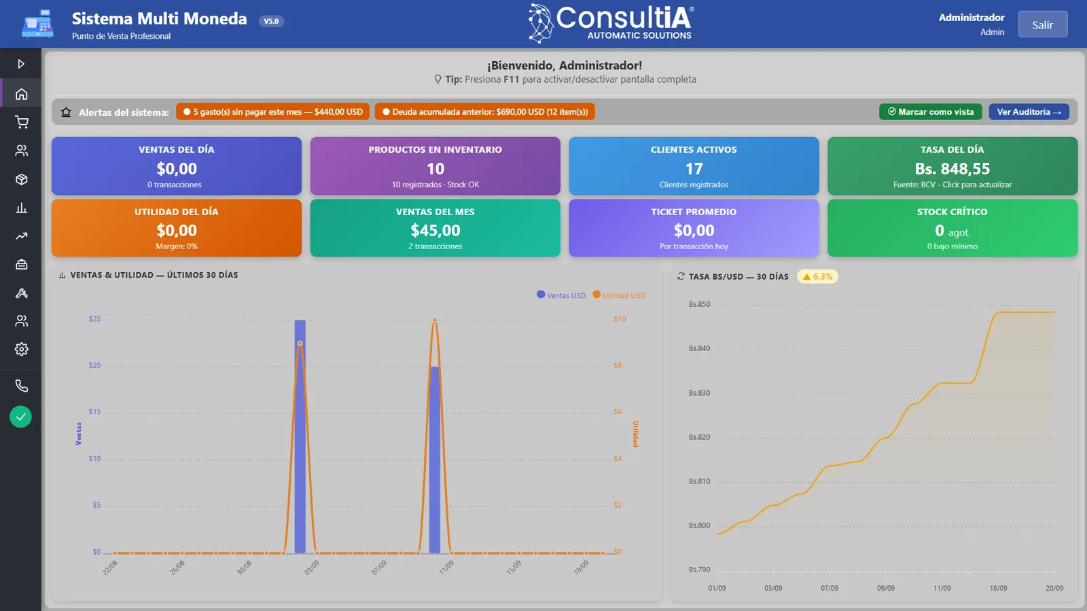
Task: Open the bar chart reports icon
Action: pos(21,208)
